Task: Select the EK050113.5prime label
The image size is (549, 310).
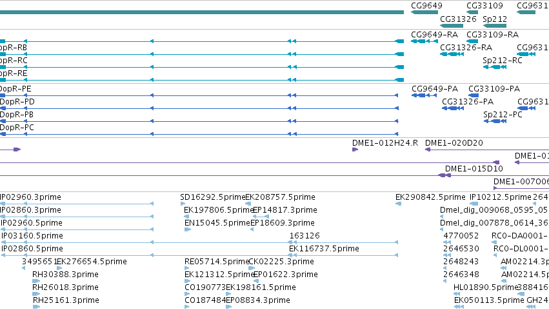Action: pyautogui.click(x=489, y=300)
